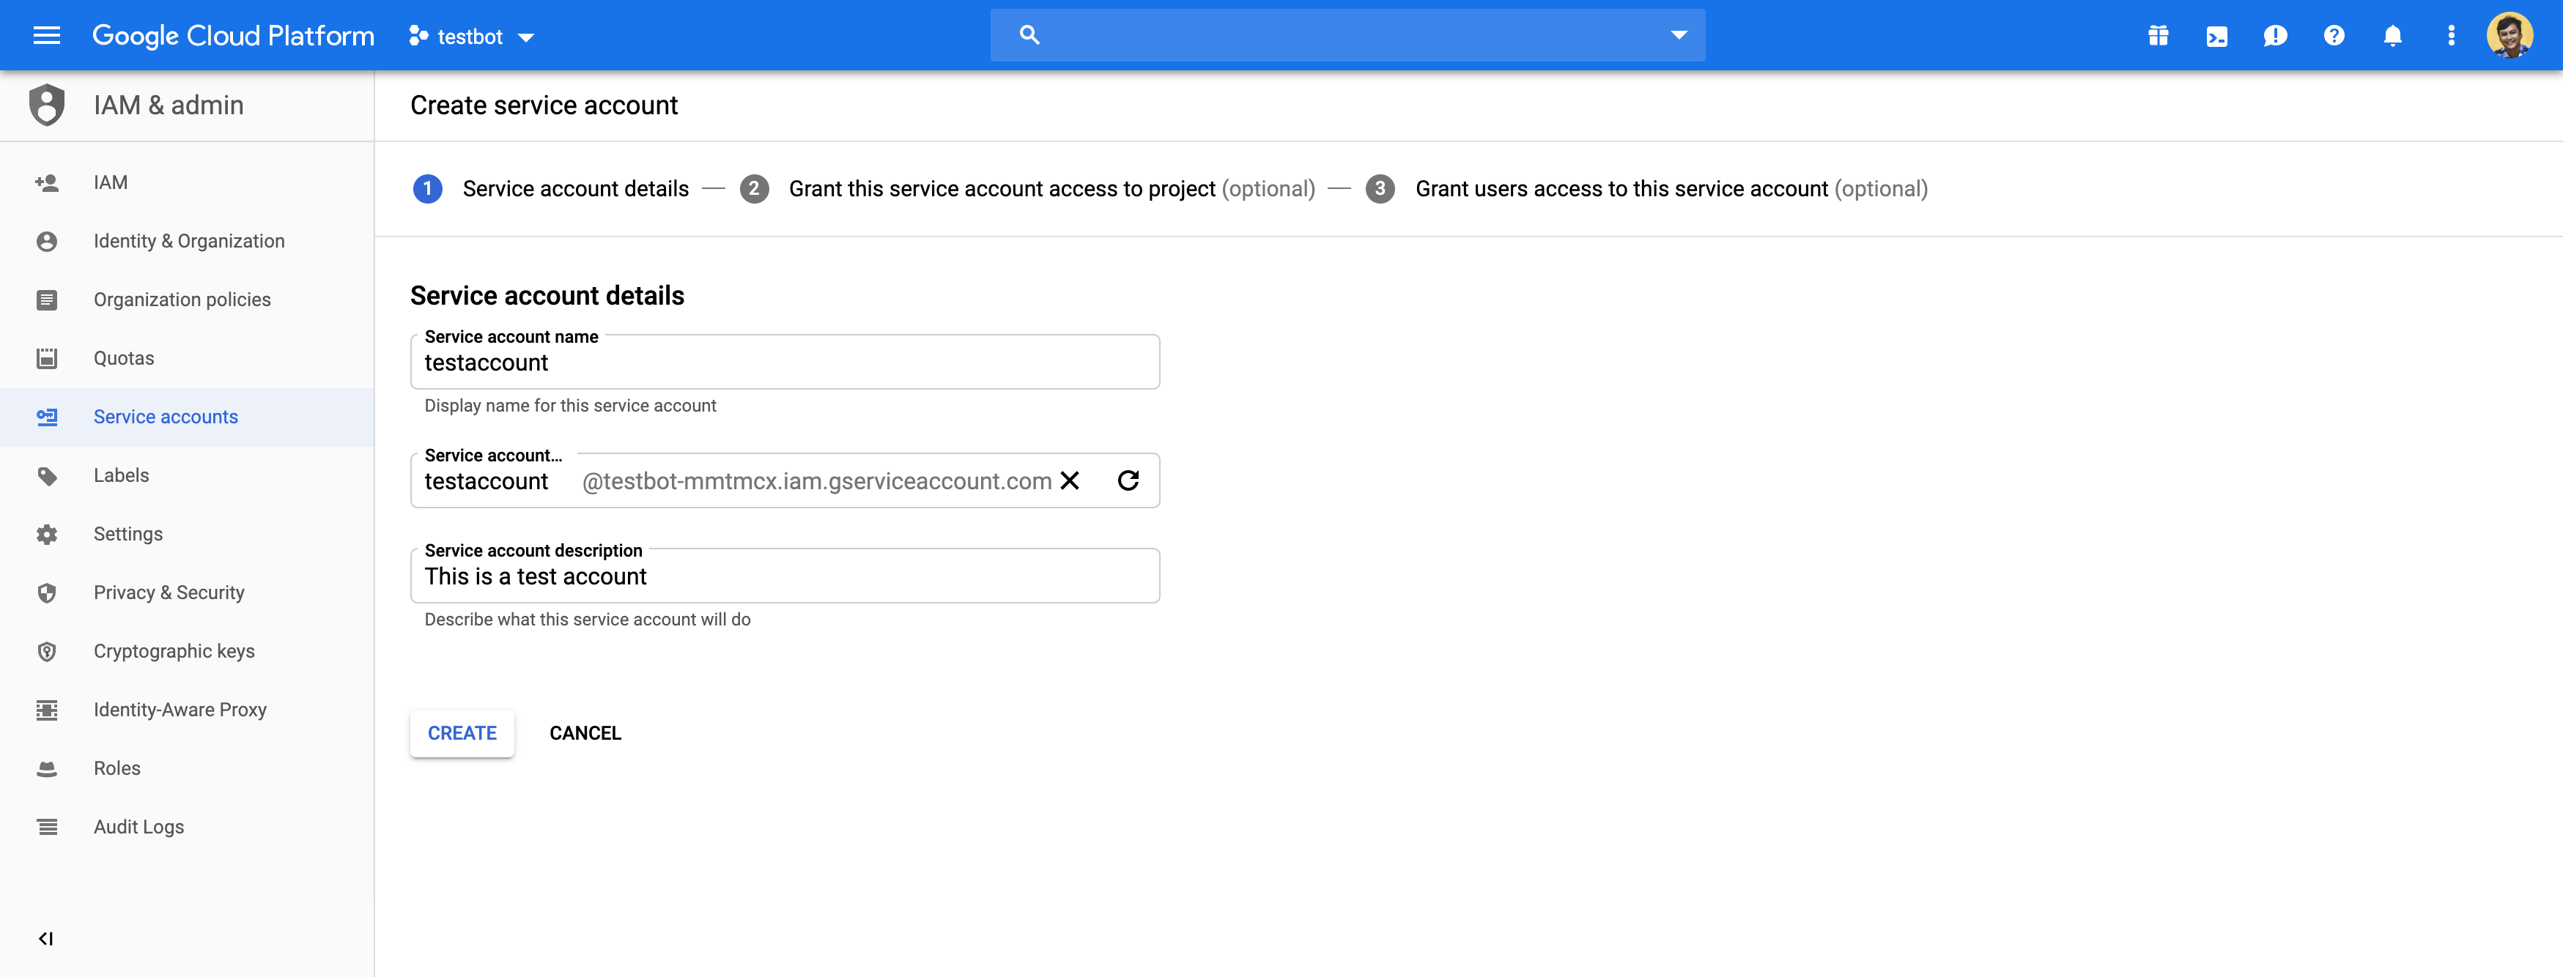Clear the service account ID field
Image resolution: width=2563 pixels, height=977 pixels.
pos(1070,480)
